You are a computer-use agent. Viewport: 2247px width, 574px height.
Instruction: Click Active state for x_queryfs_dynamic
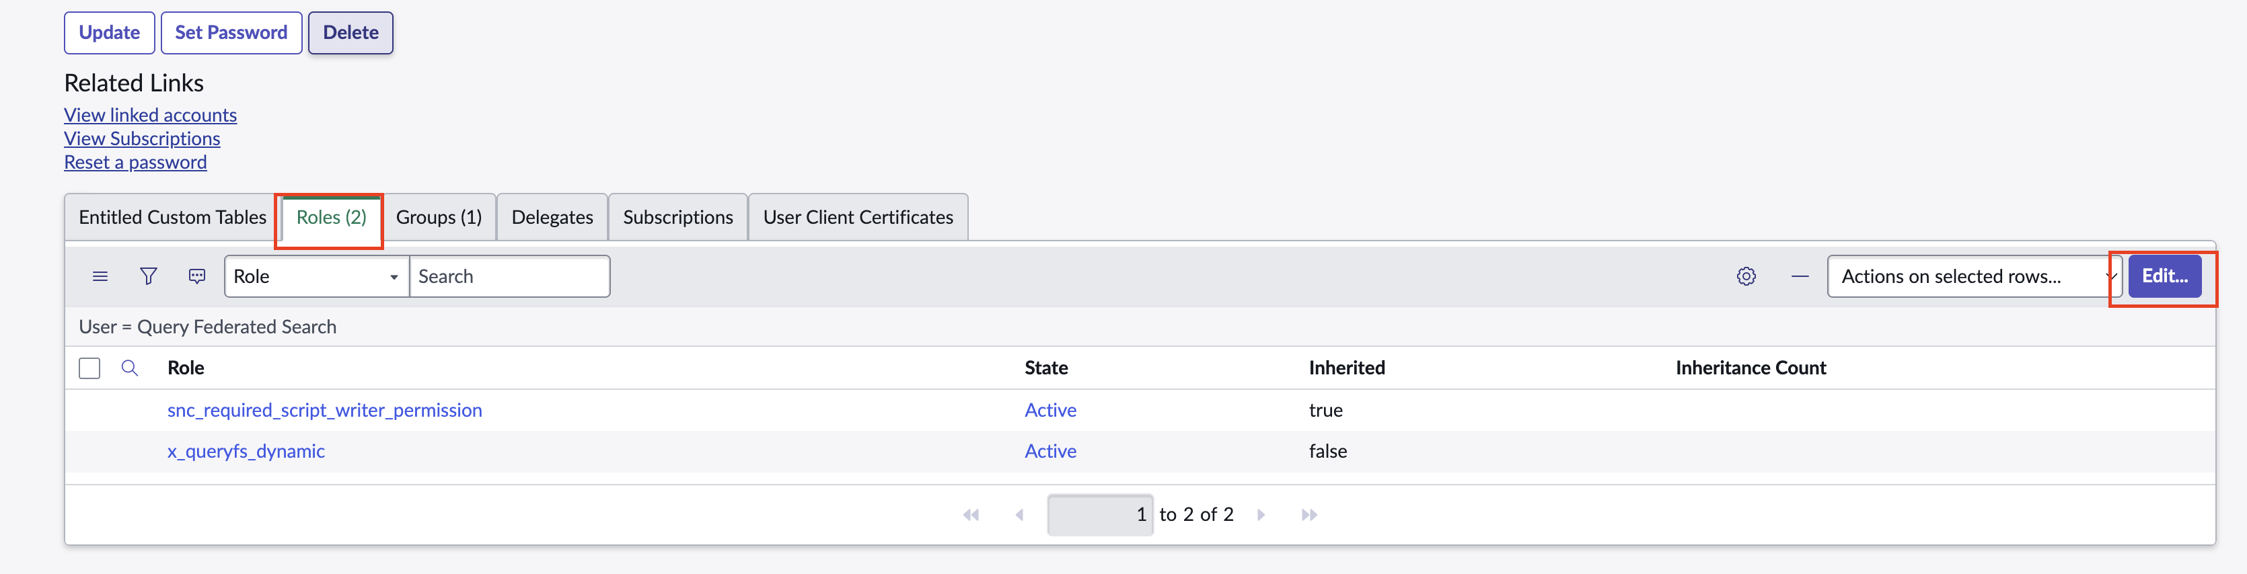point(1050,451)
